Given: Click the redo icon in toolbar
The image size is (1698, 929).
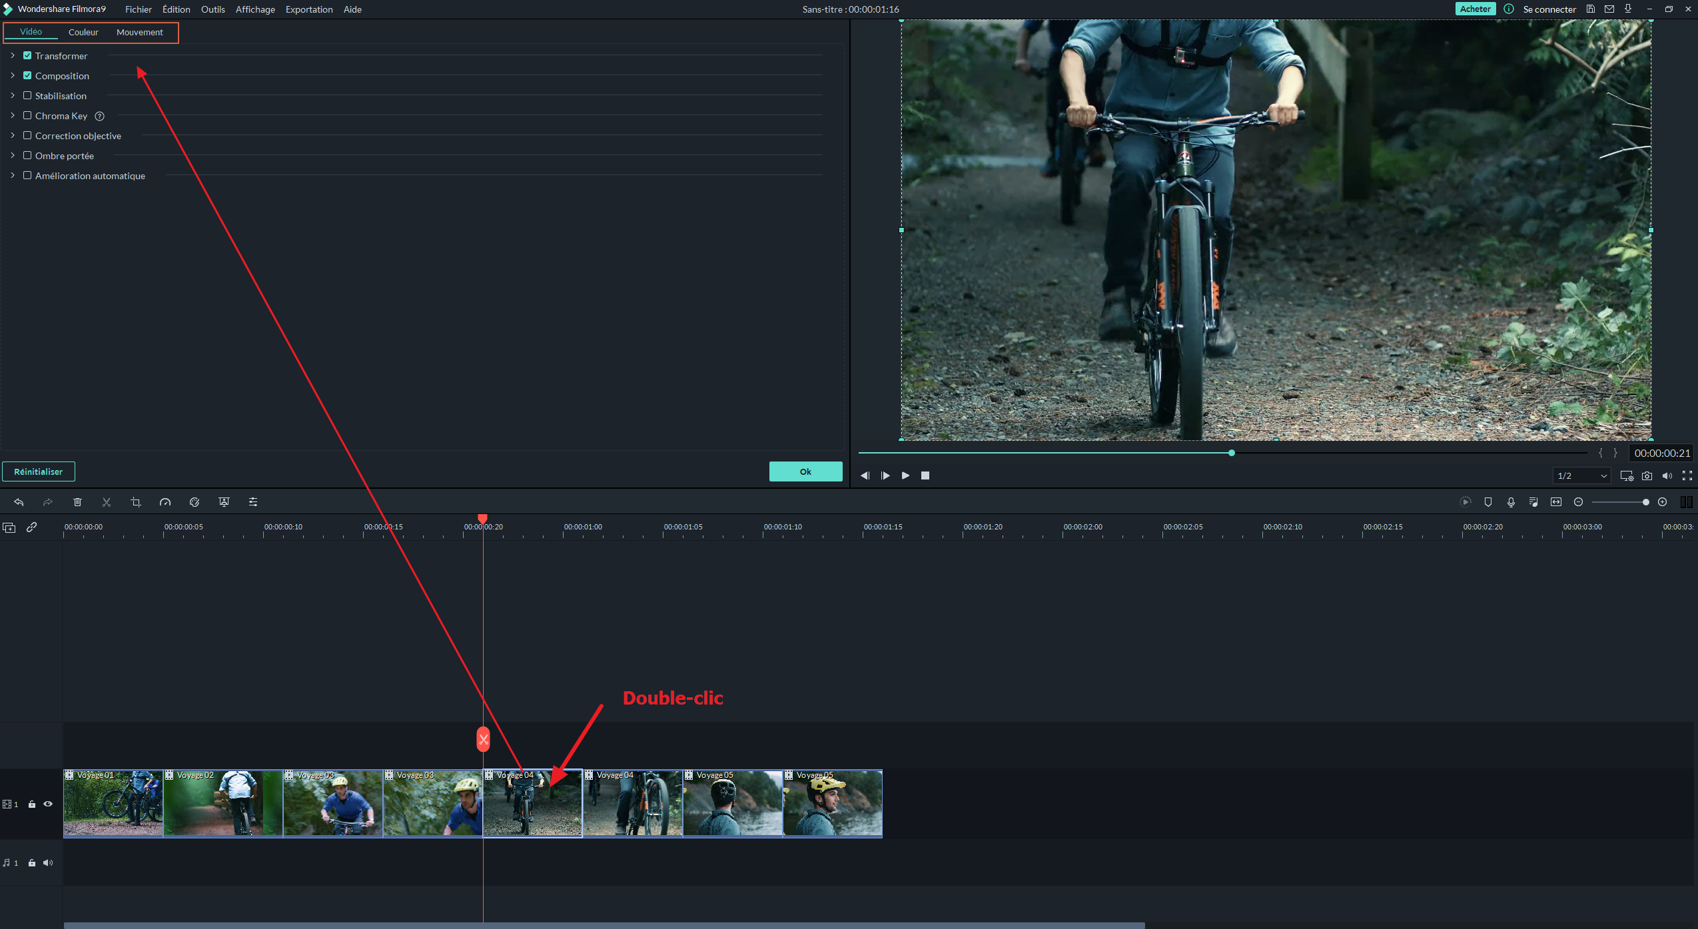Looking at the screenshot, I should click(x=47, y=501).
